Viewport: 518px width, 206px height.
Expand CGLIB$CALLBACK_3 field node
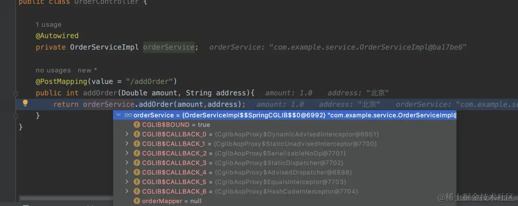coord(127,163)
